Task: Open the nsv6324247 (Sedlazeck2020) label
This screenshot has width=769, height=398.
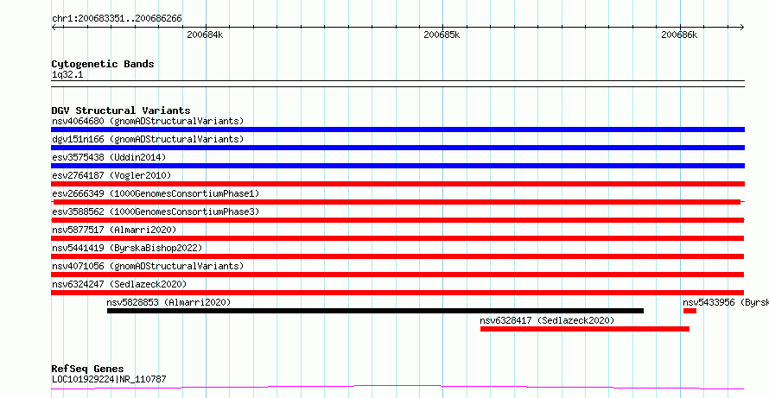Action: [119, 284]
